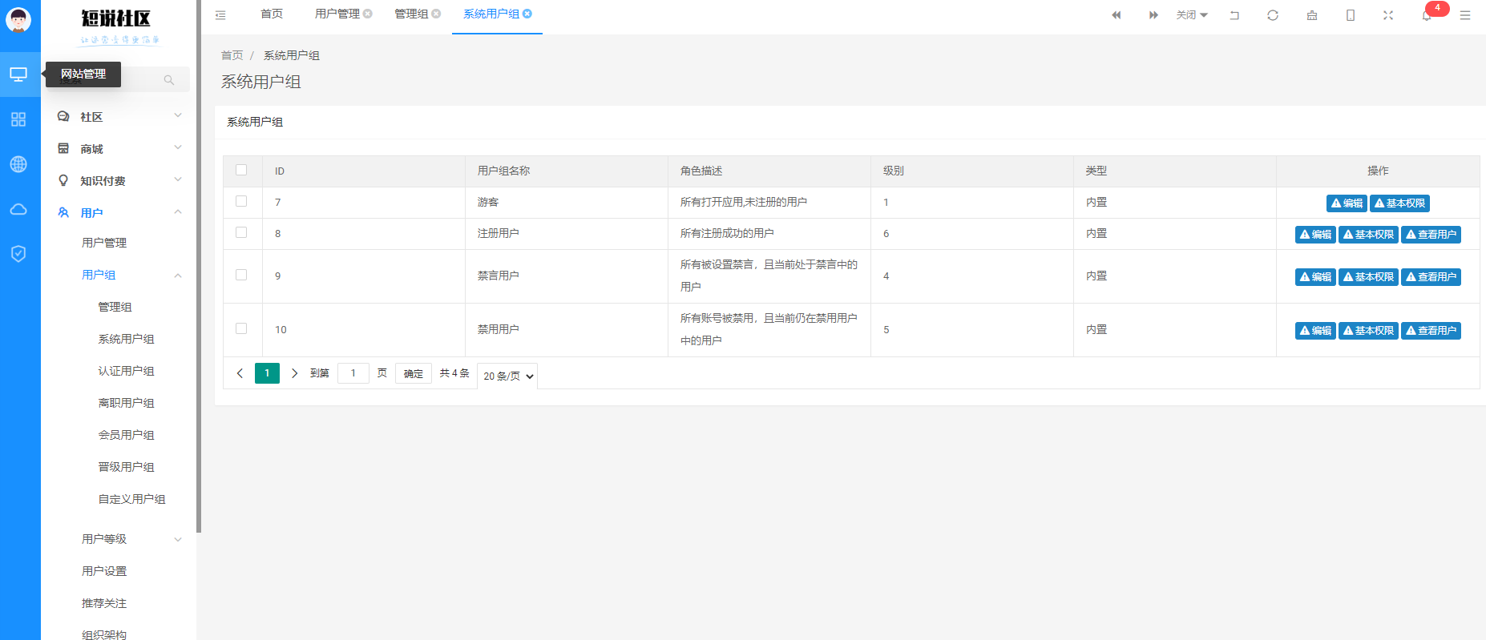The height and width of the screenshot is (640, 1486).
Task: Open 推荐关注 in the side menu
Action: tap(104, 603)
